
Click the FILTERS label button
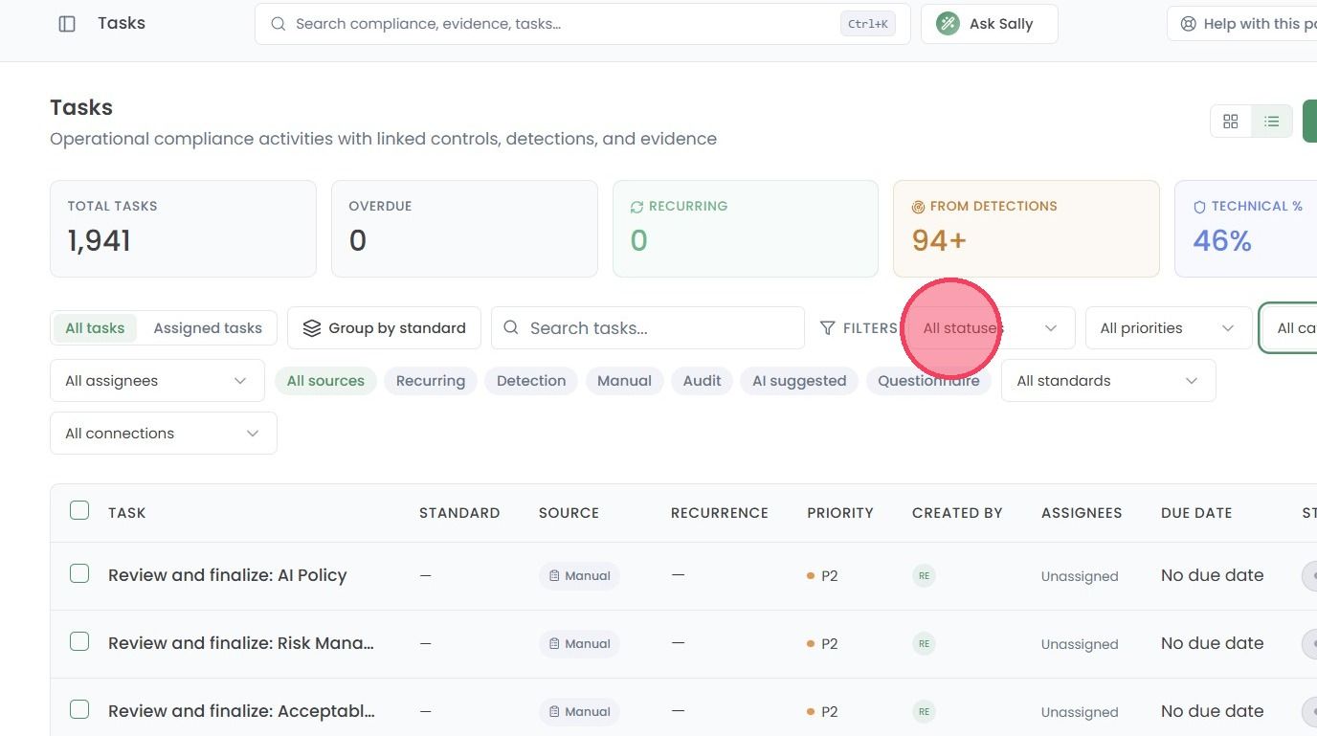869,328
